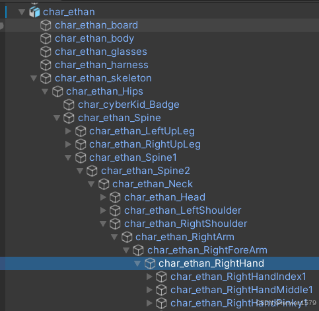Click the cube icon beside char_ethan_Spine1

[81, 157]
